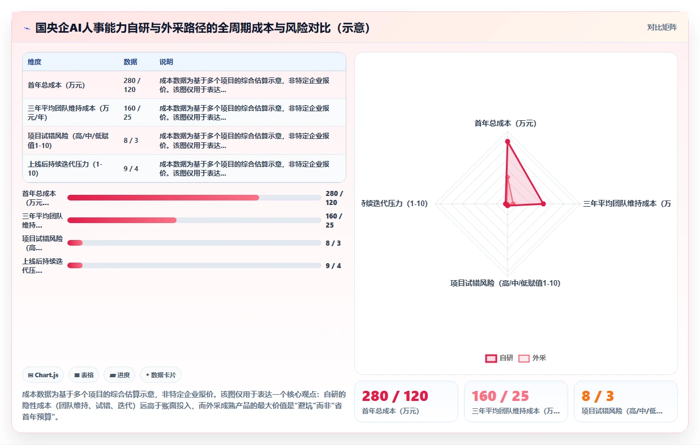The width and height of the screenshot is (700, 445).
Task: Click the 维度 column header
Action: coord(35,62)
